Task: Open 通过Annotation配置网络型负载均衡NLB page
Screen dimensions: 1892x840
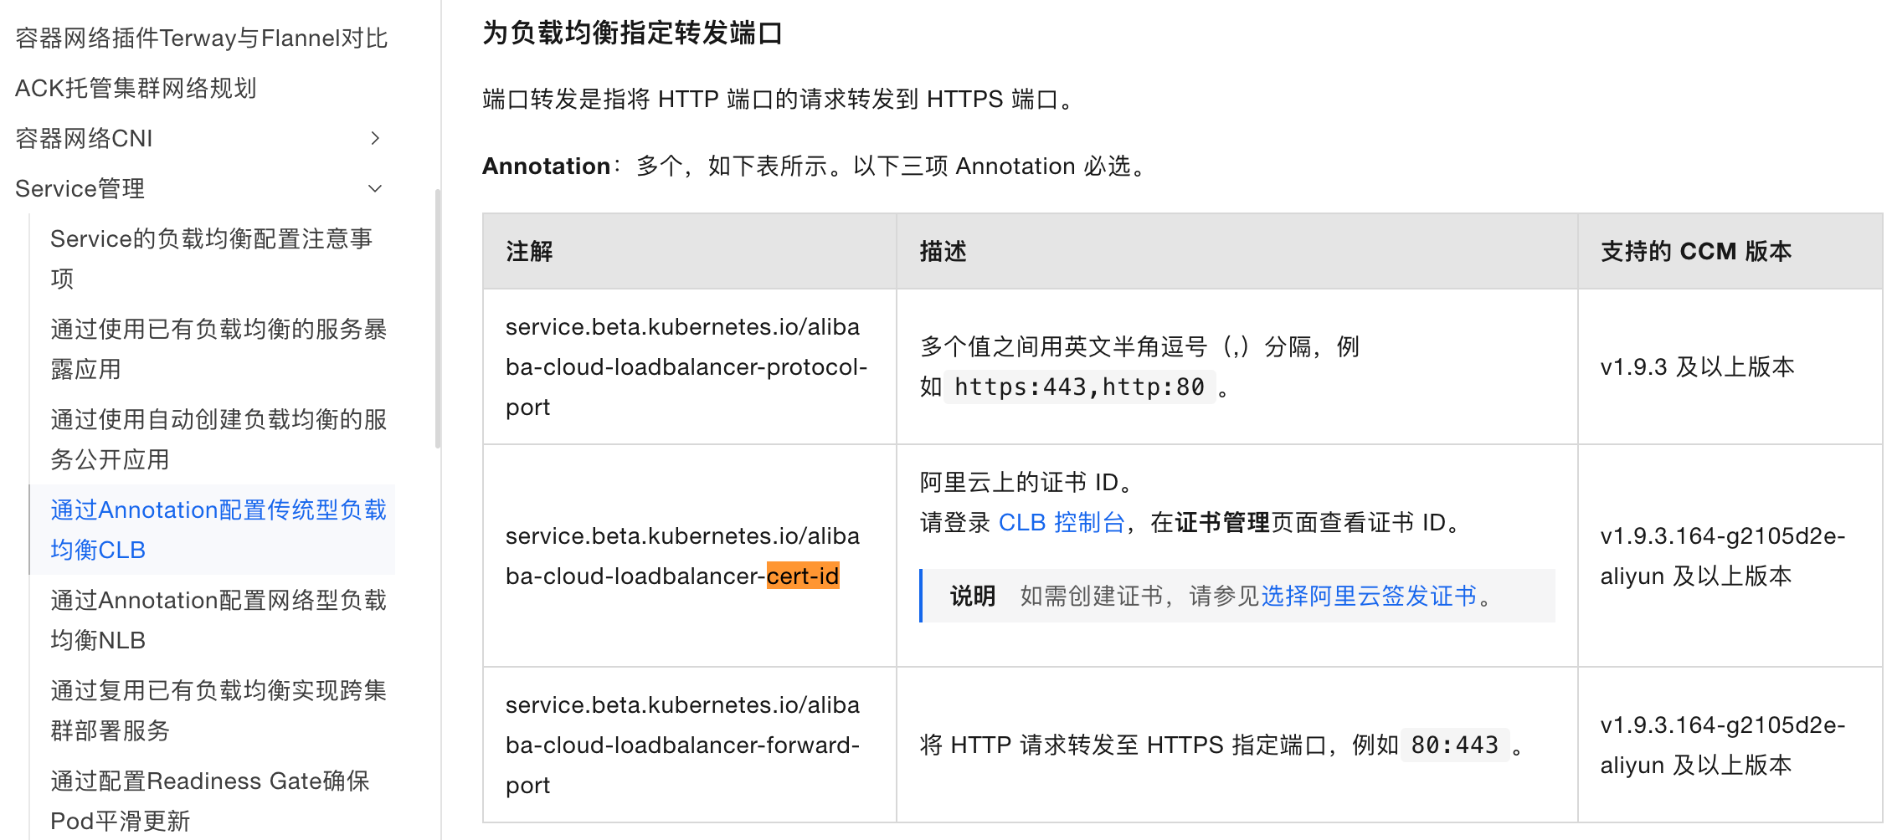Action: tap(218, 620)
